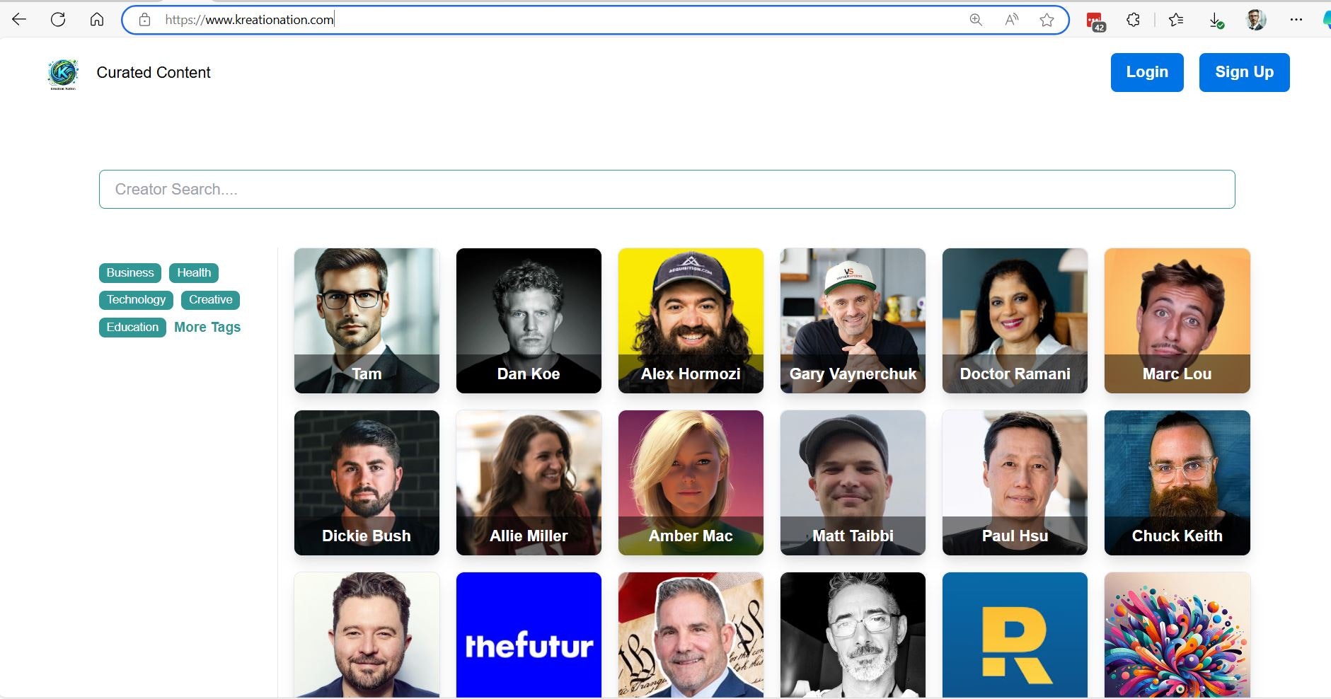This screenshot has width=1331, height=699.
Task: Open Matt Taibbi creator card
Action: [x=853, y=483]
